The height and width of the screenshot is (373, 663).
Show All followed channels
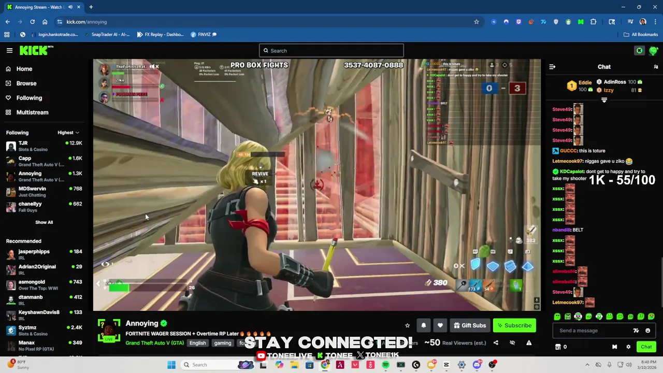pyautogui.click(x=44, y=222)
